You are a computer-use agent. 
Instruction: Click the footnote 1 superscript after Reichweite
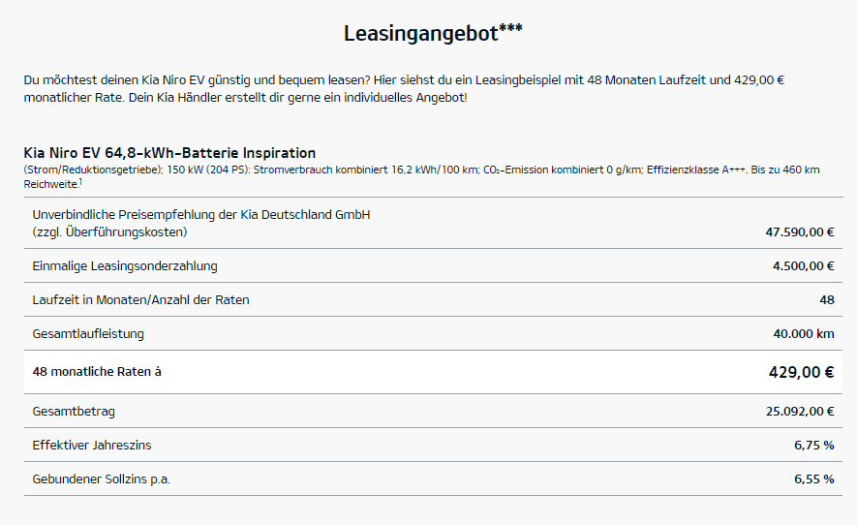80,179
